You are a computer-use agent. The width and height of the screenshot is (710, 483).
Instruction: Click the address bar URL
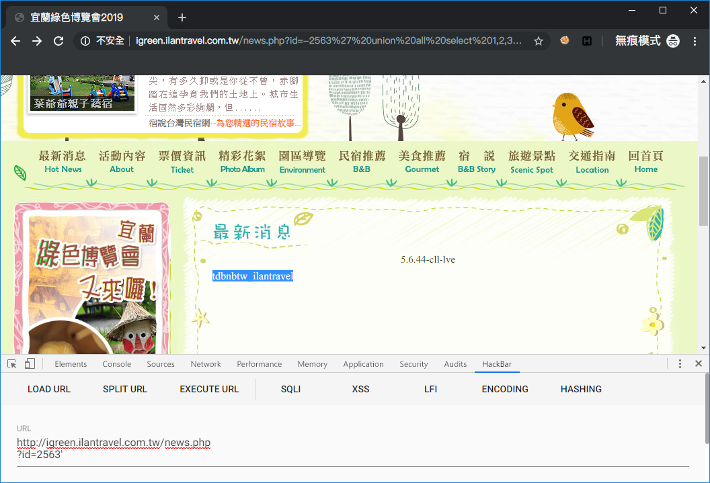point(329,41)
